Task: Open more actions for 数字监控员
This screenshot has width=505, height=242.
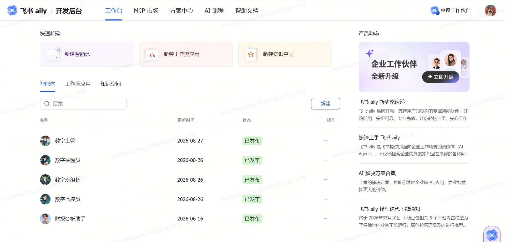Action: click(326, 199)
